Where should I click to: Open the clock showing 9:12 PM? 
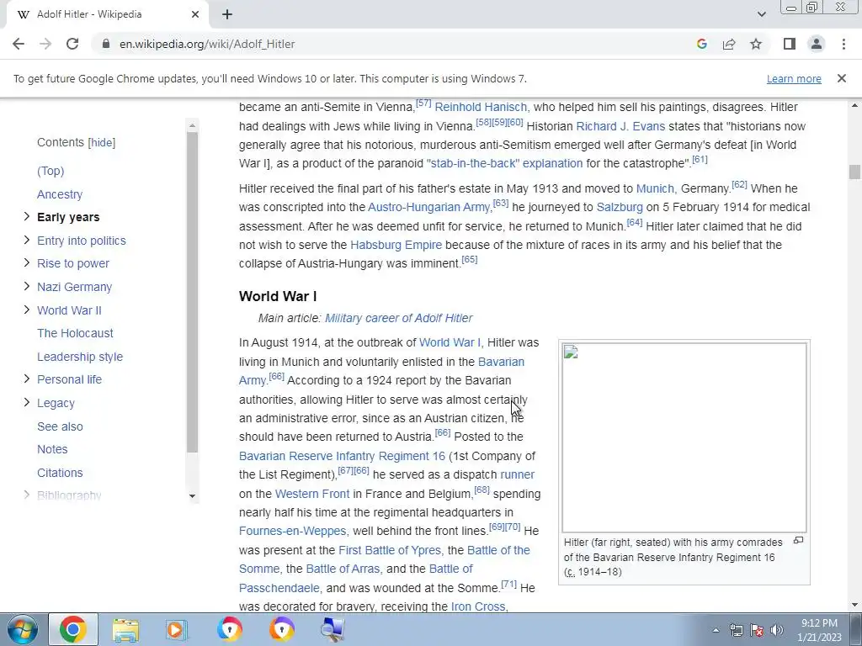click(819, 630)
